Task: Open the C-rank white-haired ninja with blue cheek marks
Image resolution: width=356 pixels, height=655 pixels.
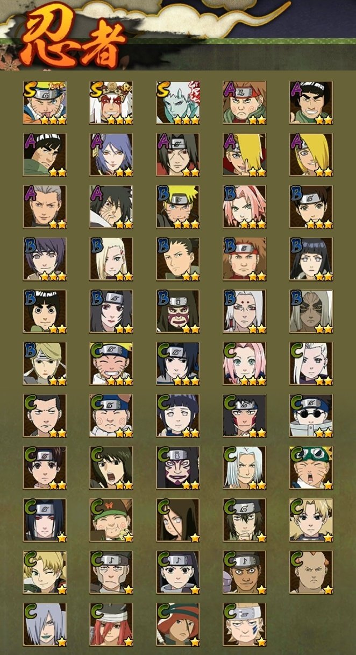Action: coord(245,625)
